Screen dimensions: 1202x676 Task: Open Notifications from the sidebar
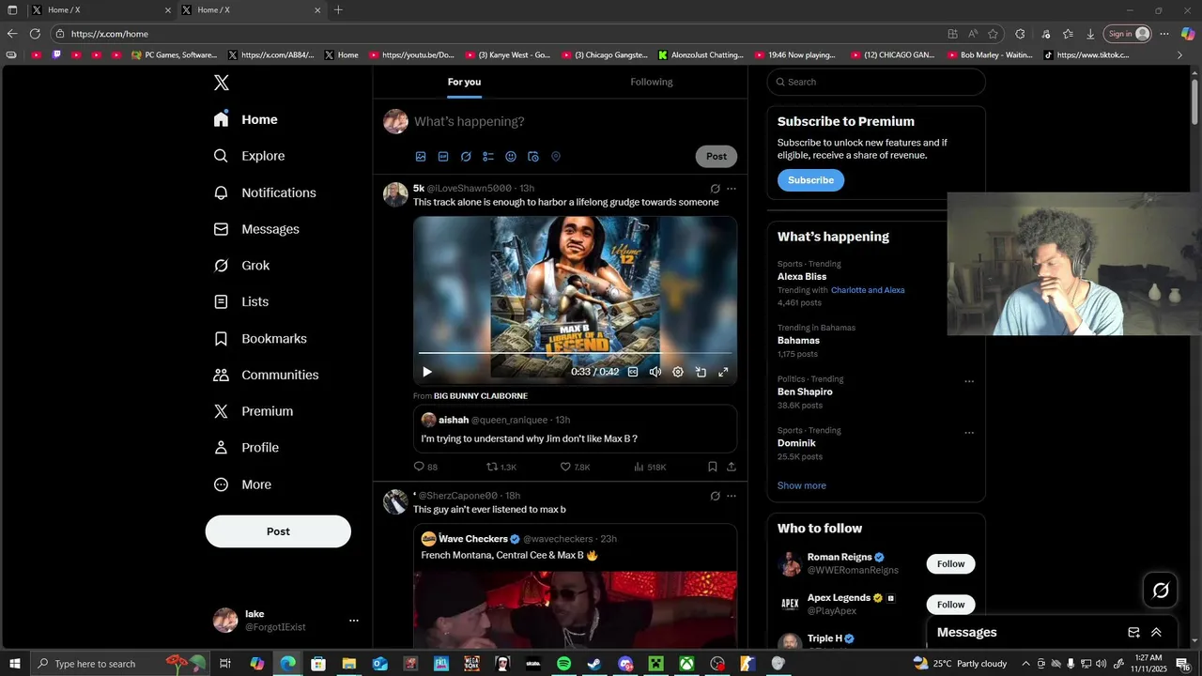(264, 192)
